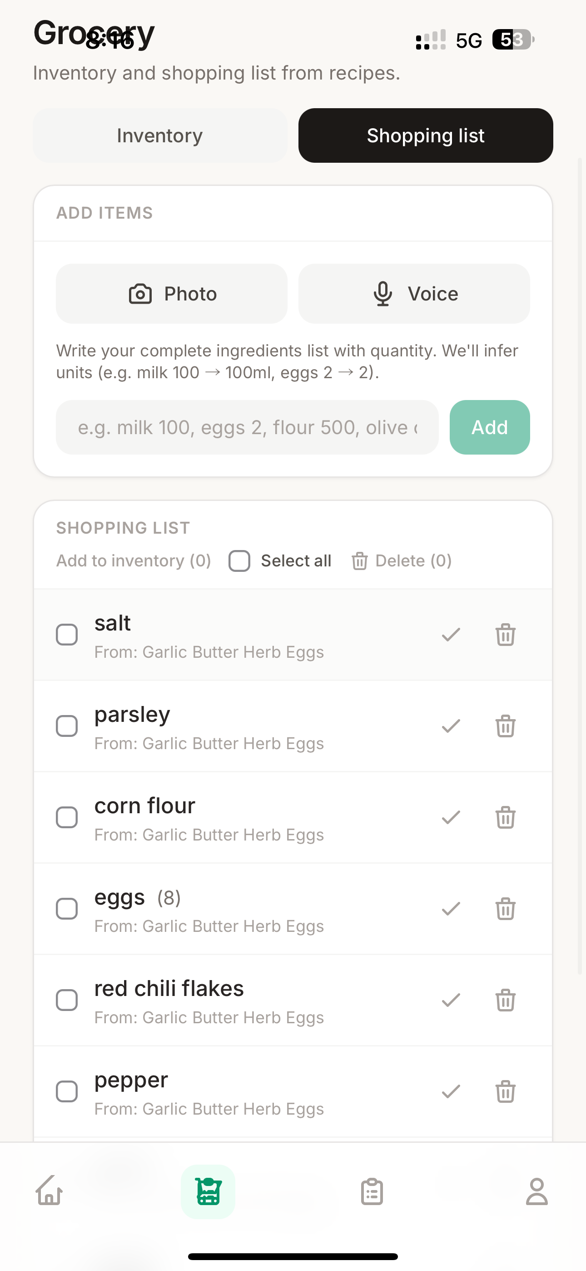Tick the red chili flakes checkbox
Image resolution: width=586 pixels, height=1271 pixels.
[67, 1000]
